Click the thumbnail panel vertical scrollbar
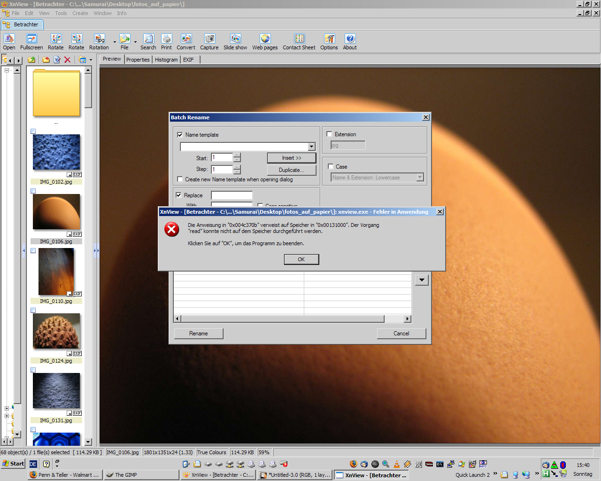Viewport: 601px width, 481px height. click(88, 256)
